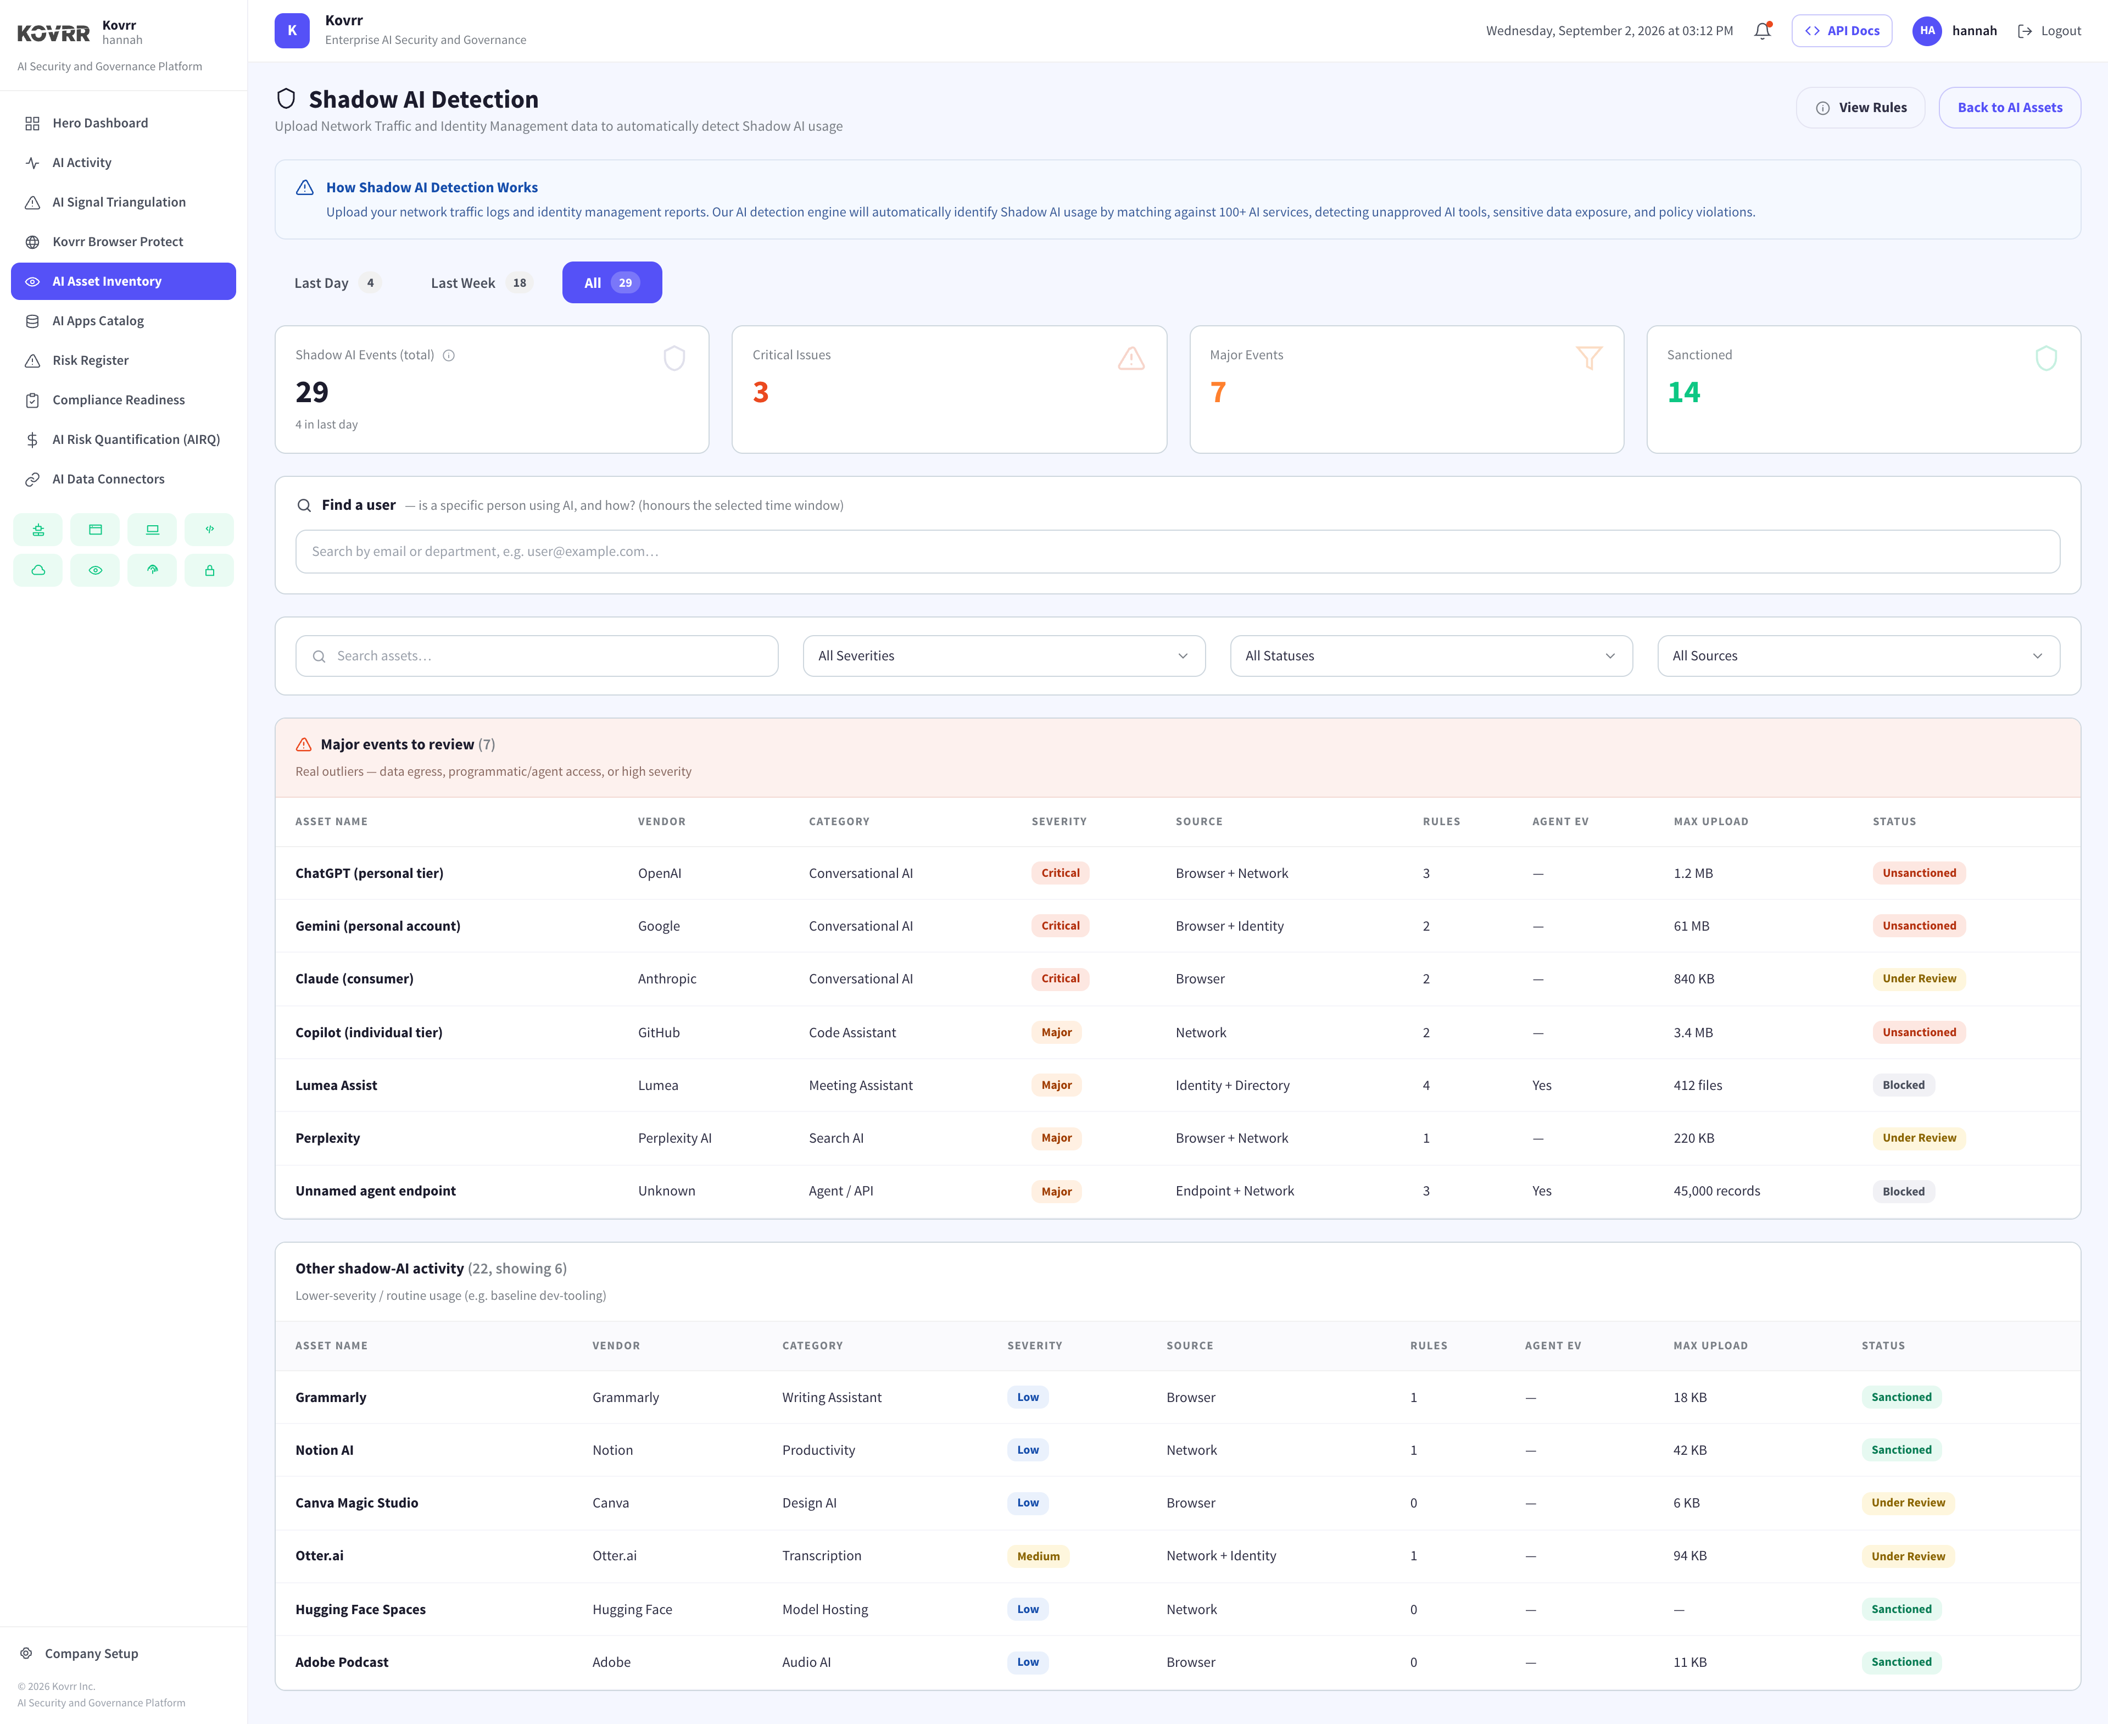Click the KOVRR logo in the sidebar
The height and width of the screenshot is (1724, 2108).
[54, 33]
